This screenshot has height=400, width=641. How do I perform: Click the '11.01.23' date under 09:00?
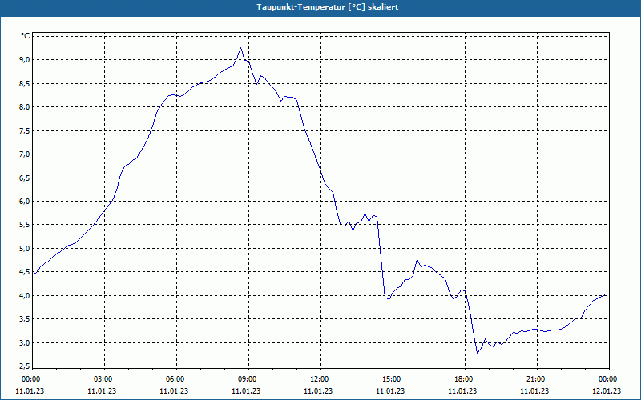(246, 390)
